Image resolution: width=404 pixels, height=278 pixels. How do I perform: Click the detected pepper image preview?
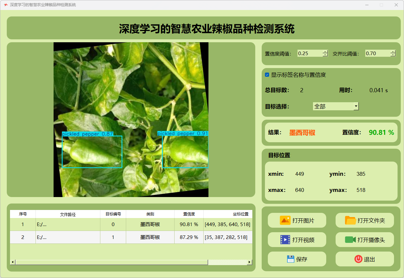(131, 119)
